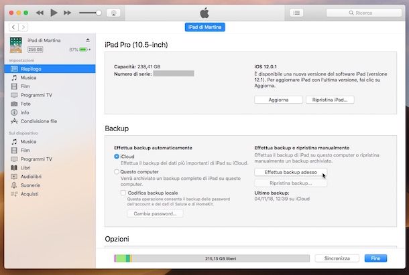Start playback with the play button

[54, 13]
